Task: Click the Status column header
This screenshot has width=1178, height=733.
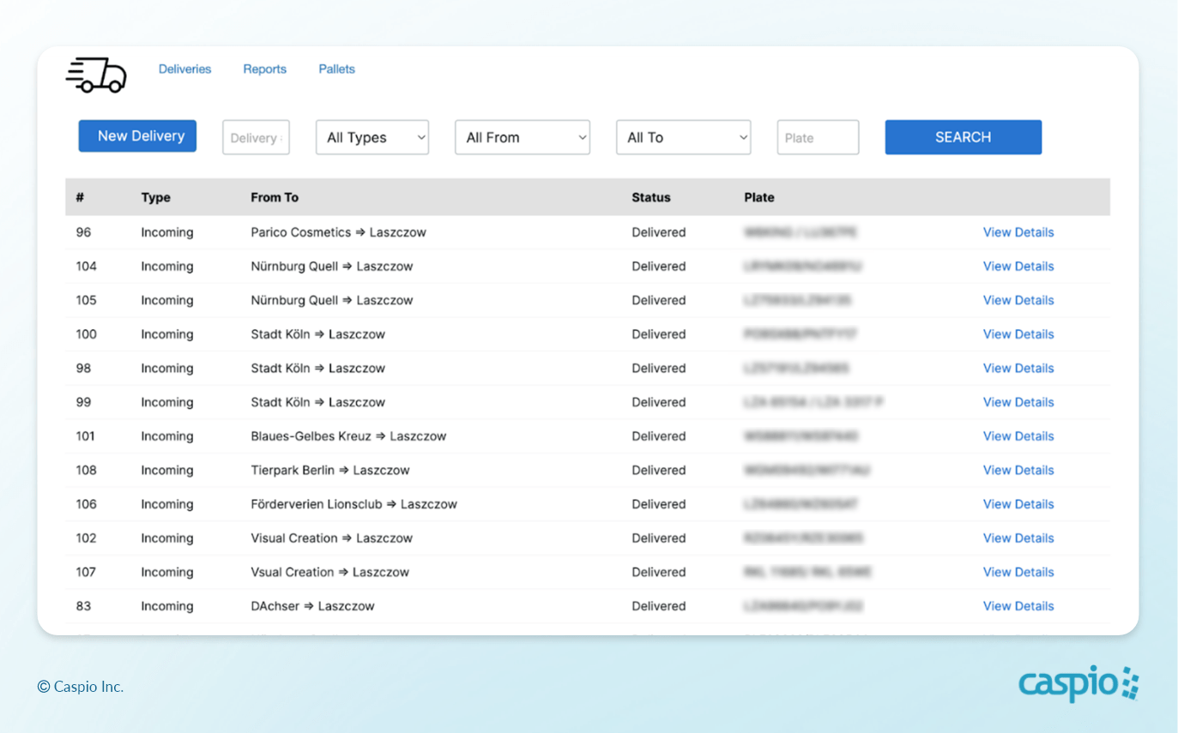Action: pos(651,197)
